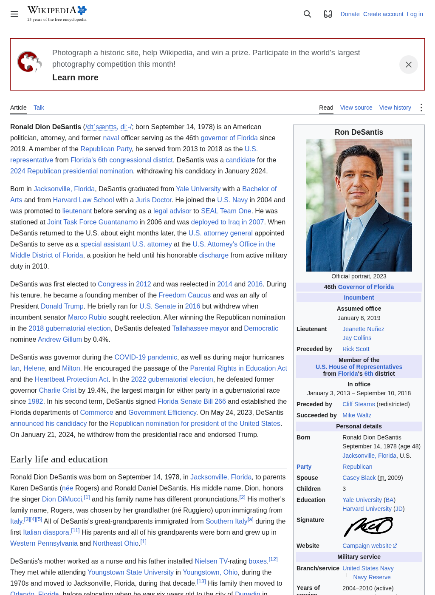Open the View source tab
The image size is (435, 595).
click(x=356, y=108)
